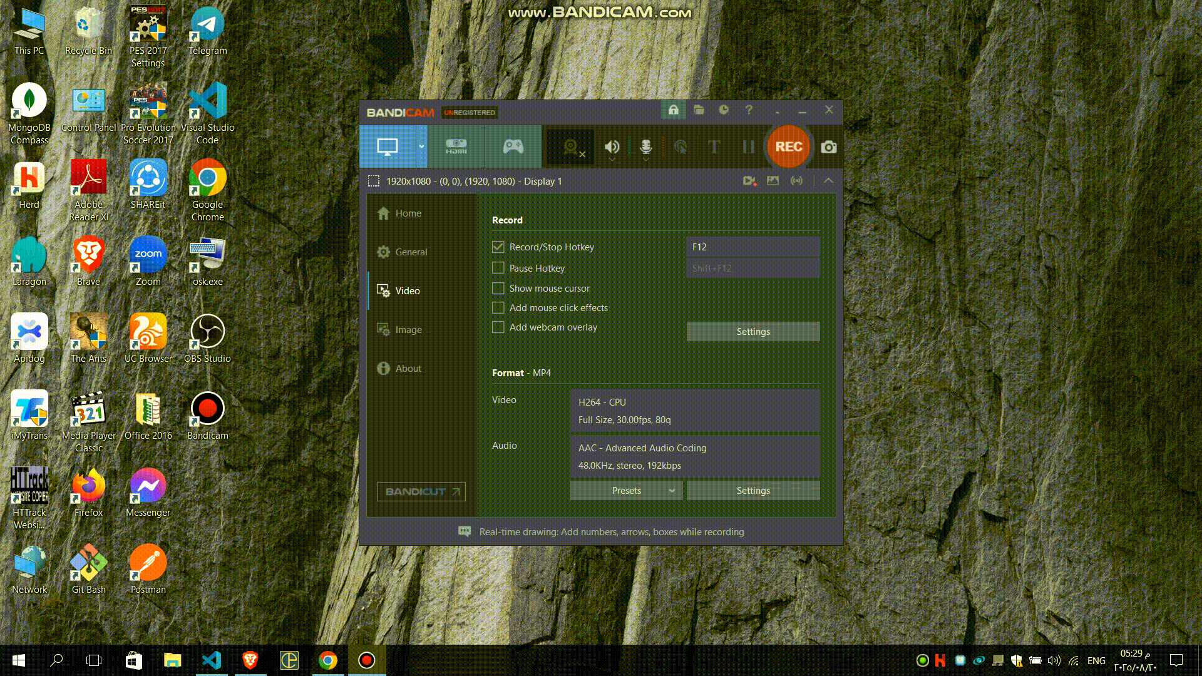This screenshot has height=676, width=1202.
Task: Click the F12 hotkey input field
Action: pyautogui.click(x=753, y=247)
